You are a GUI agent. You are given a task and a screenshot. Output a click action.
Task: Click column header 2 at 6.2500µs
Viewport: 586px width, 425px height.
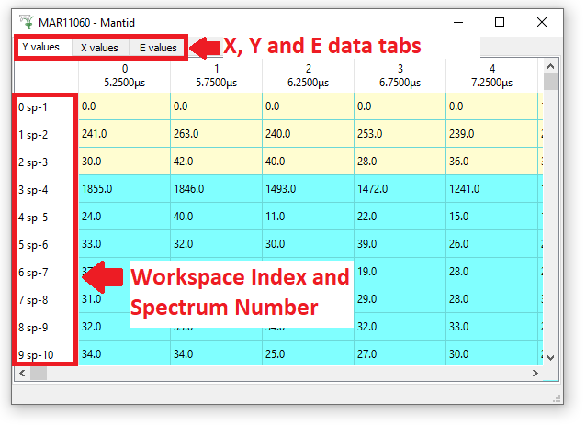[308, 75]
